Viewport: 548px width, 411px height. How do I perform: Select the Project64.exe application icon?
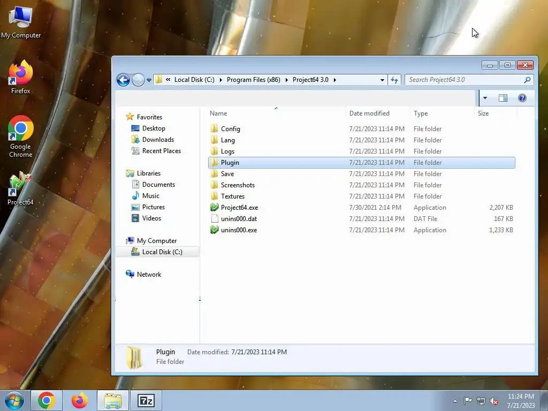pos(214,207)
